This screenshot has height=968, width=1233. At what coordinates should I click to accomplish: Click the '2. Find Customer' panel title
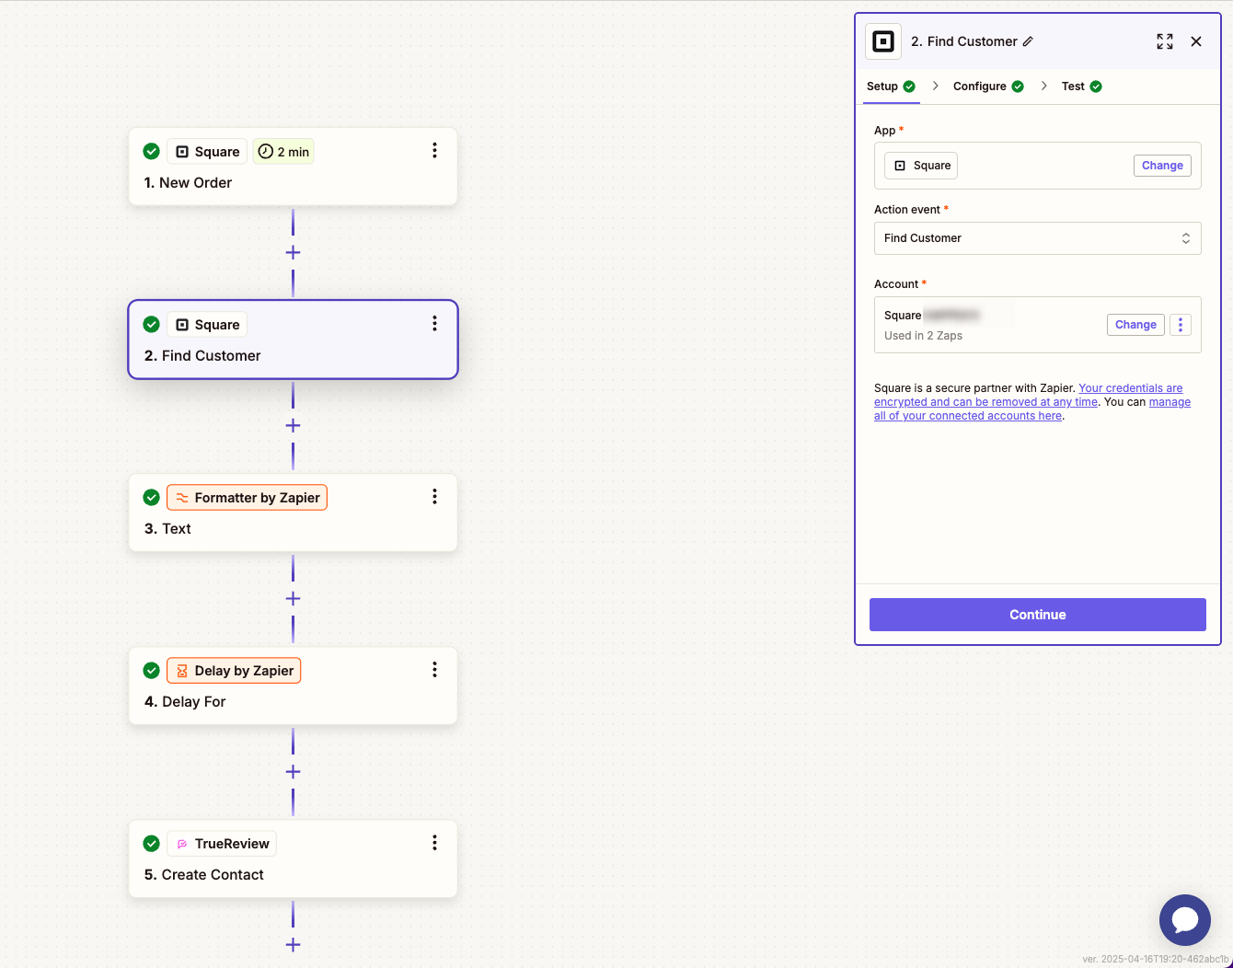coord(963,41)
